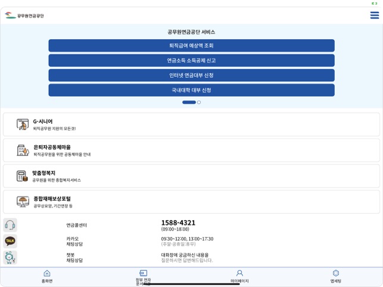Viewport: 383px width, 287px height.
Task: Switch to second carousel page dot
Action: point(199,102)
